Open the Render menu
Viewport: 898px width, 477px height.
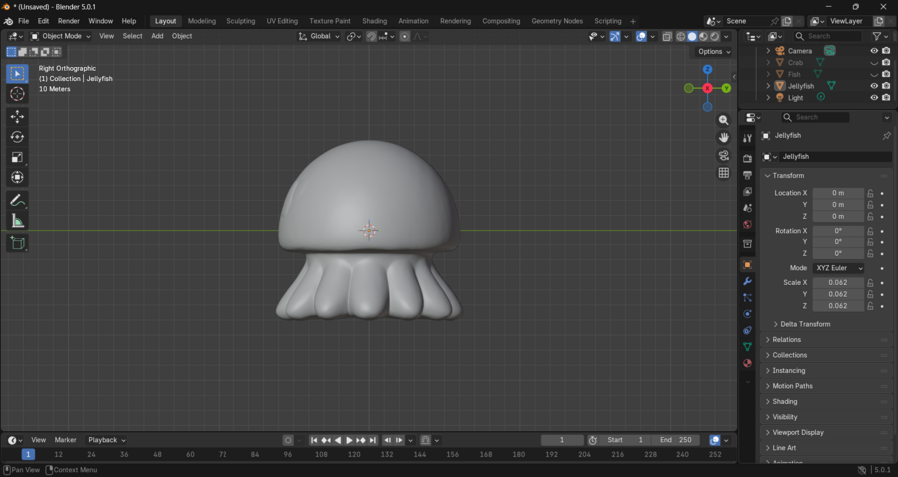click(x=69, y=21)
